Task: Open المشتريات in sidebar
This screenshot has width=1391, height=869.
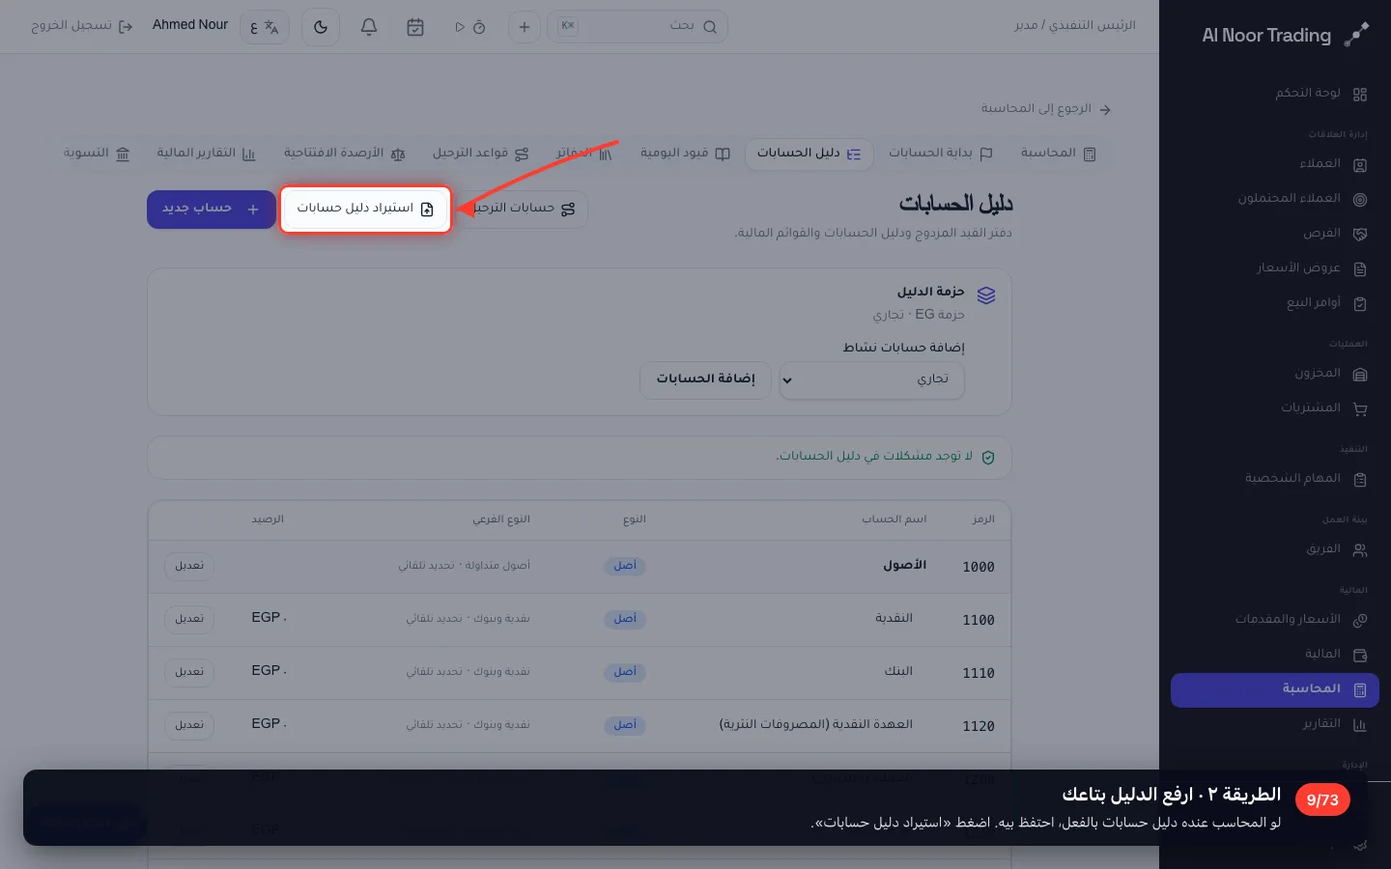Action: (1275, 408)
